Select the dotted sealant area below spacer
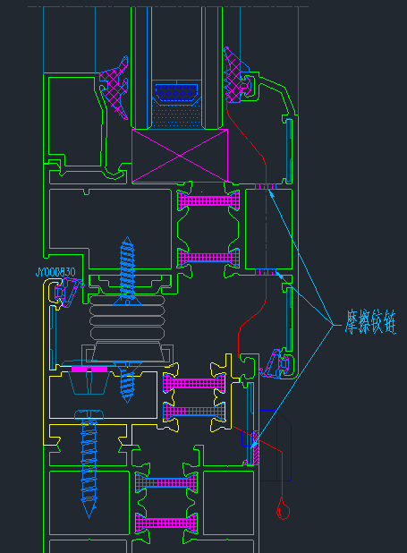407x553 pixels. (x=176, y=115)
